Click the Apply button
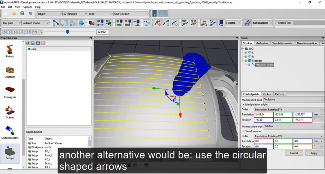 (314, 153)
